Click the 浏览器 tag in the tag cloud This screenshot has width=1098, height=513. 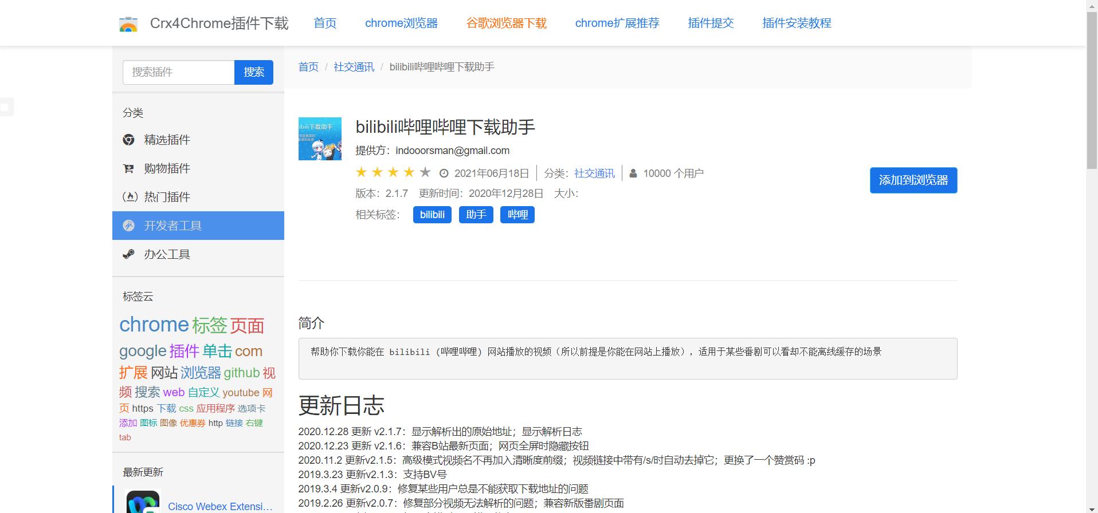tap(201, 373)
